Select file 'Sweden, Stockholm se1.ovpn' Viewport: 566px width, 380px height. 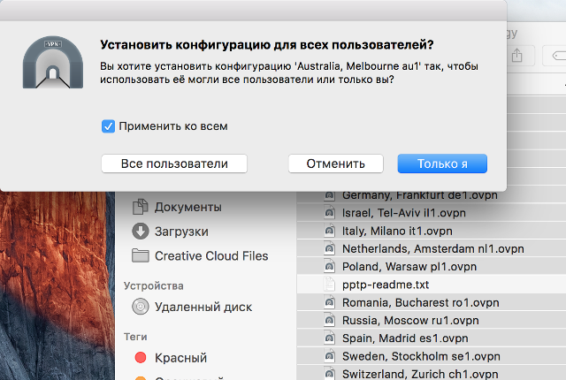coord(421,356)
